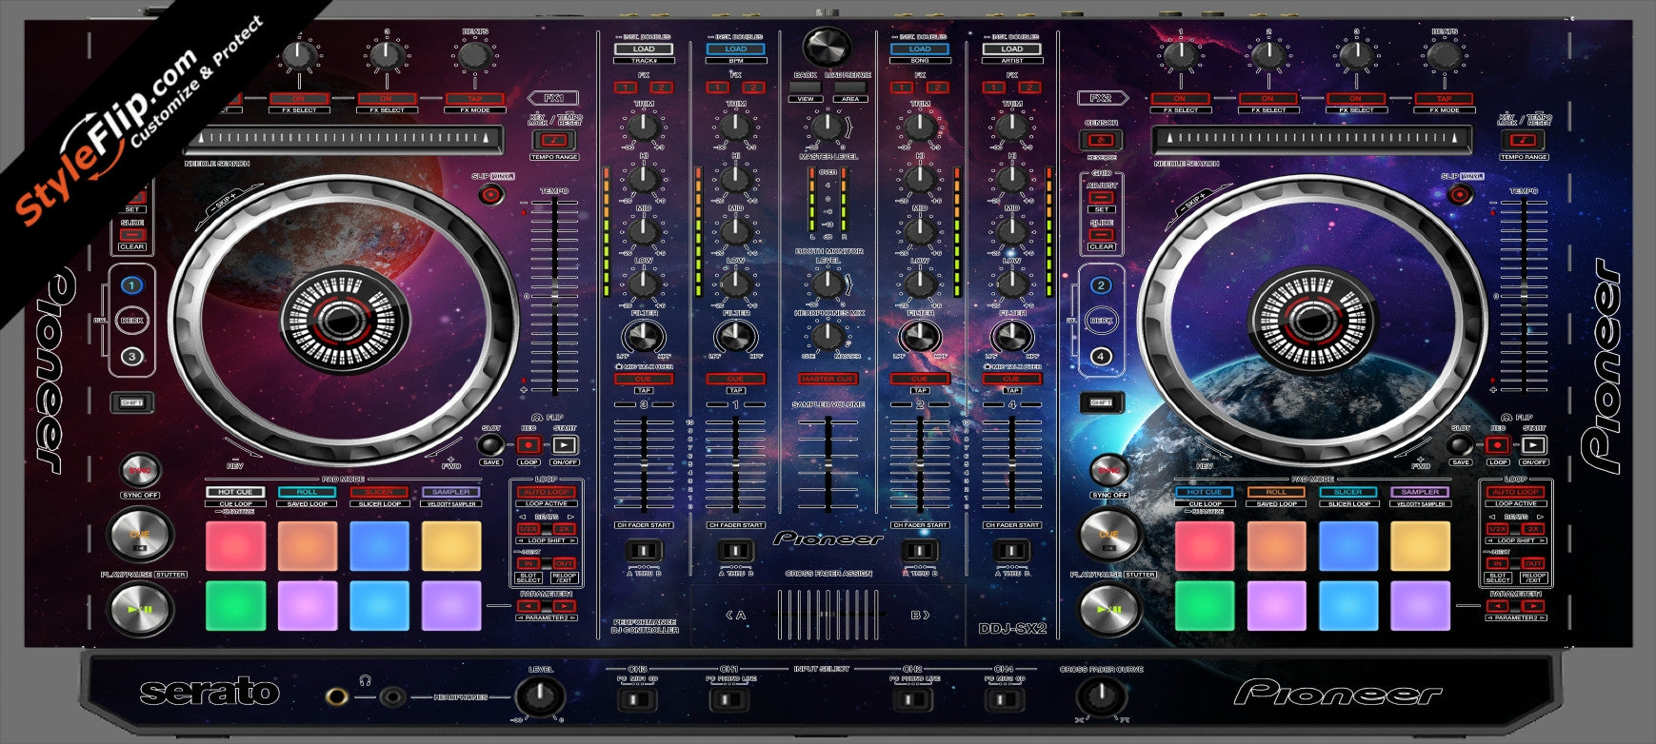Hit the left deck play/pause button

139,609
